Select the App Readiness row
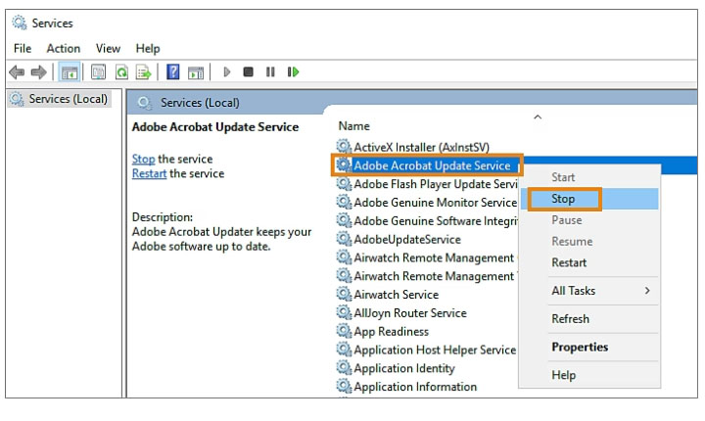The width and height of the screenshot is (705, 421). pos(391,332)
